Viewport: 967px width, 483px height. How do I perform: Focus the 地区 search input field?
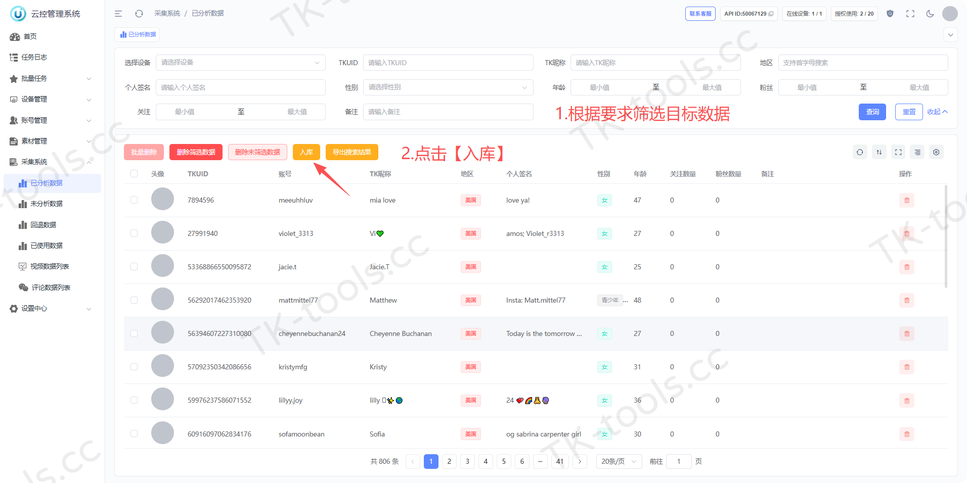[863, 63]
